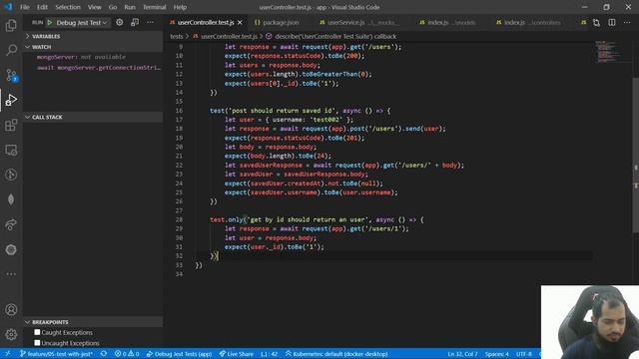Open the View menu

pos(94,7)
